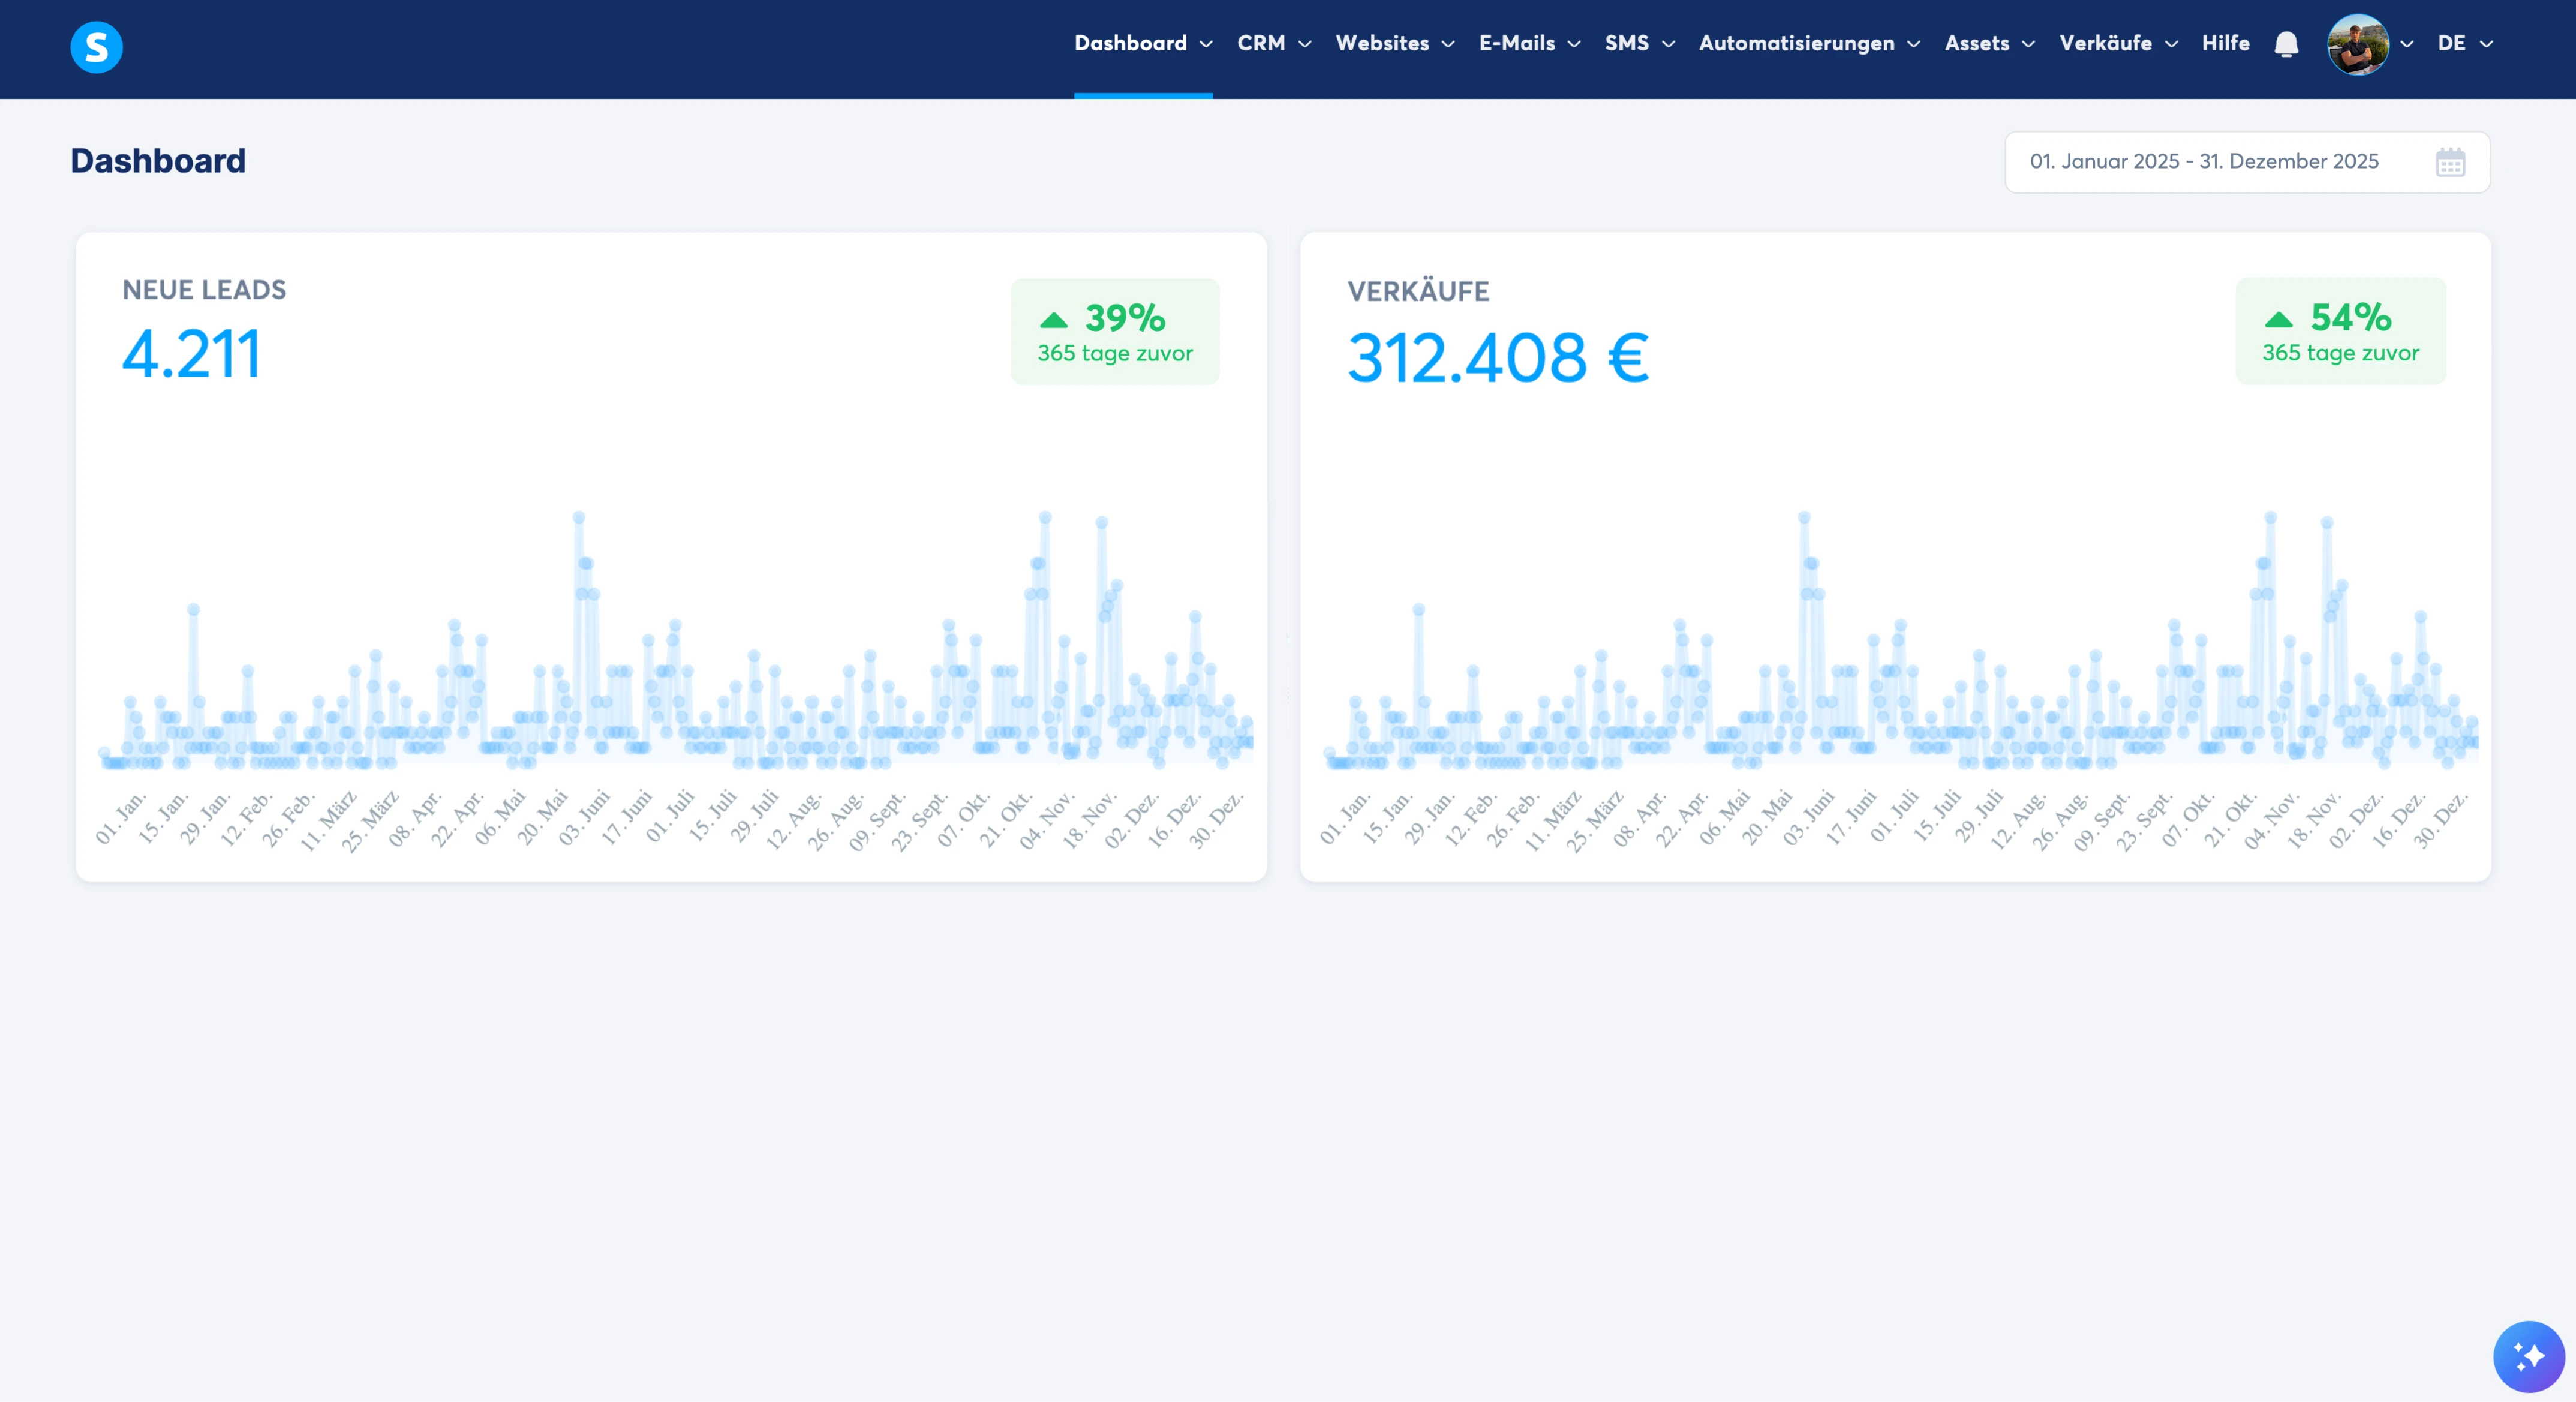2576x1402 pixels.
Task: Open the Automatisierungen nav item
Action: (1796, 44)
